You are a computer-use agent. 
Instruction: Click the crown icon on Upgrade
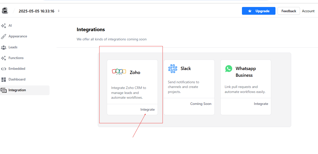pos(250,11)
